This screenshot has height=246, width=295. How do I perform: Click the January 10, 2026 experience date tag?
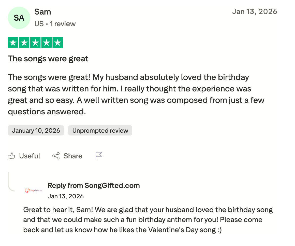point(36,131)
